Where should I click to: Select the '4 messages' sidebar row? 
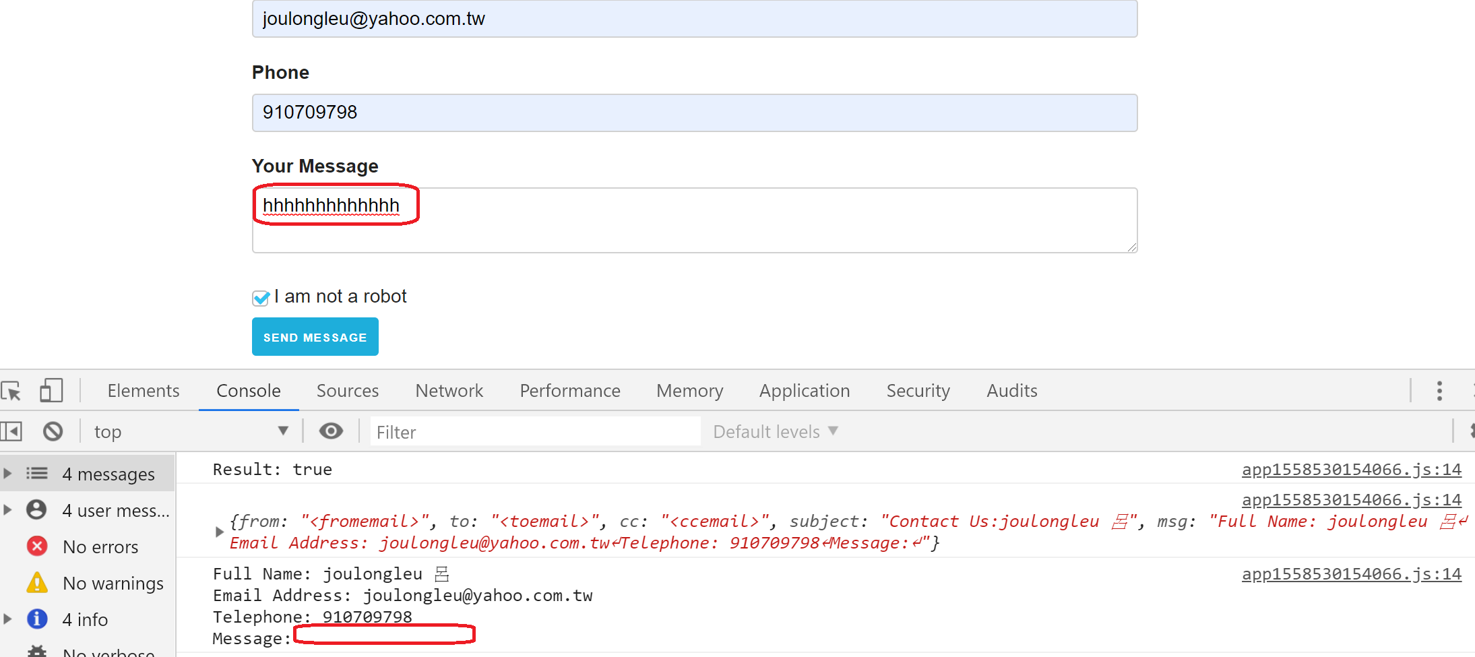point(88,473)
